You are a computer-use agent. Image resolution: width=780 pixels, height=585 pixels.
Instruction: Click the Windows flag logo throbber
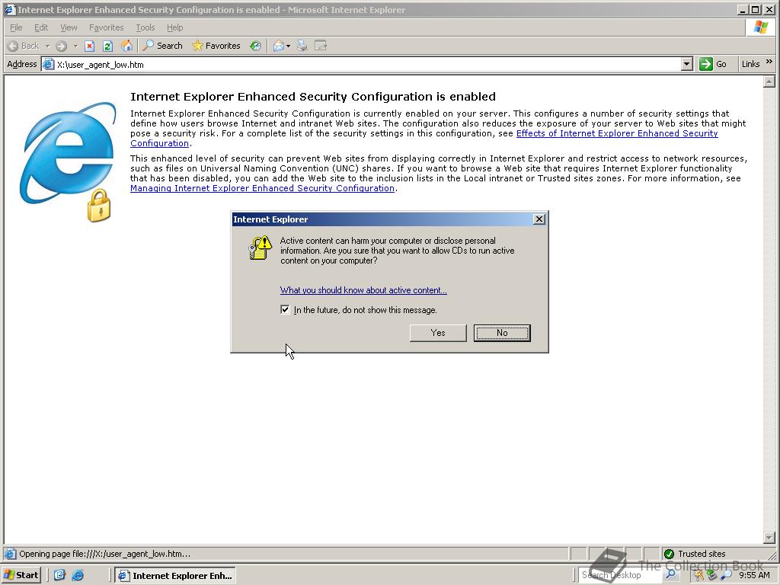click(761, 27)
